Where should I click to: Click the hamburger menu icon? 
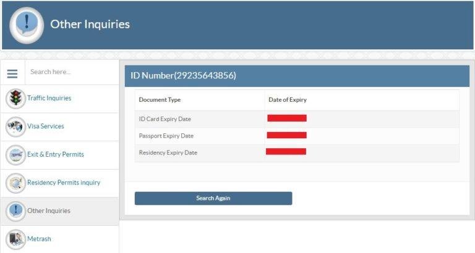click(12, 73)
